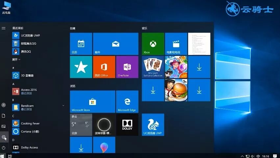
Task: Jump to letter B section header
Action: [x=13, y=100]
